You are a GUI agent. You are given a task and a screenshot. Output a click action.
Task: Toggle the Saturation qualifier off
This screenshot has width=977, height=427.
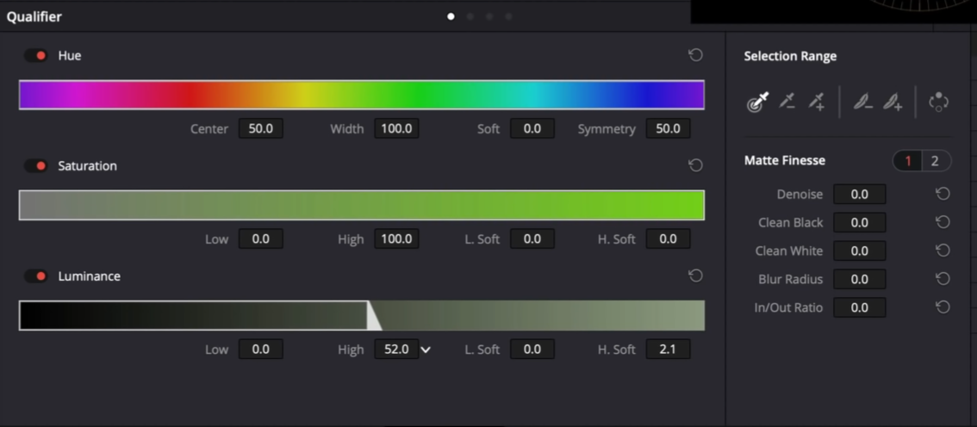click(35, 165)
